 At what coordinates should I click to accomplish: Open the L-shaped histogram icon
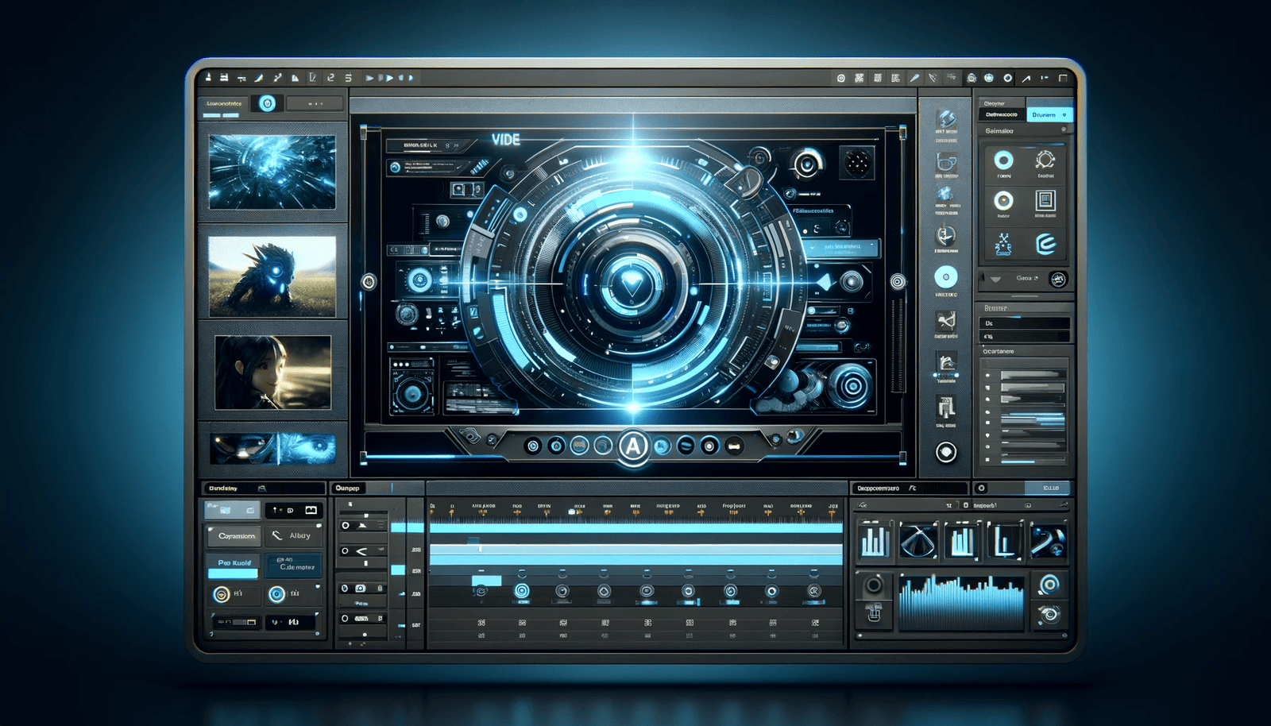[x=1005, y=541]
